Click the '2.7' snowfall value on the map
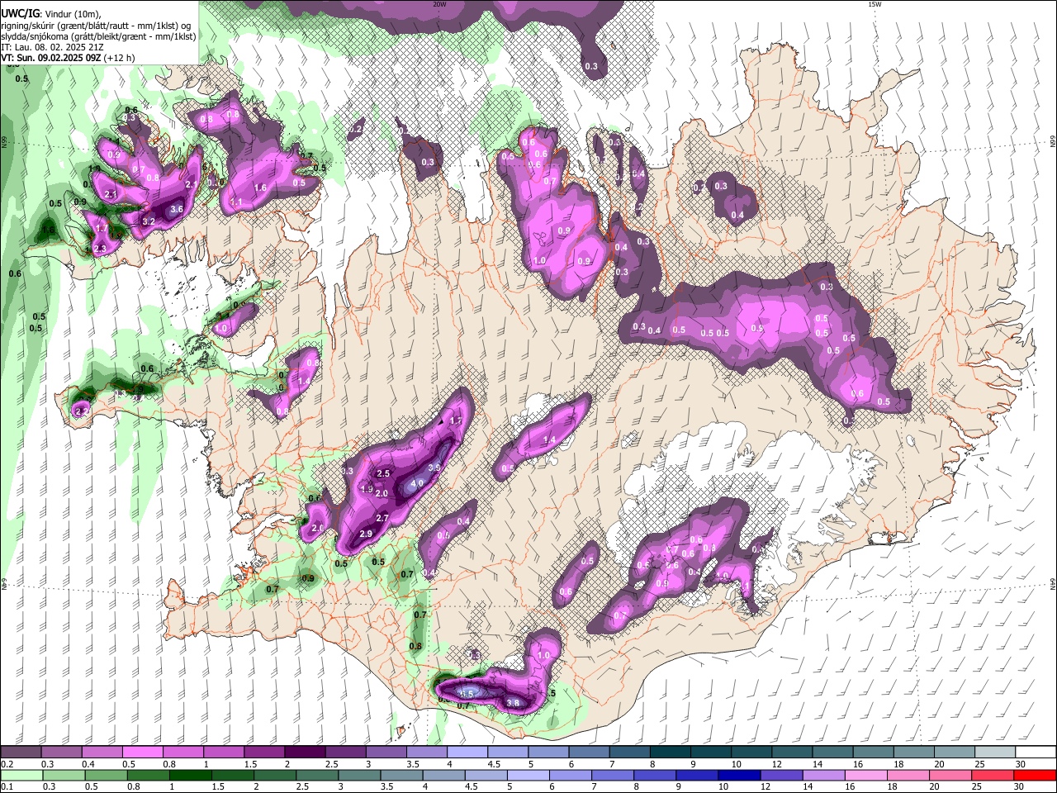Image resolution: width=1057 pixels, height=793 pixels. pos(382,518)
